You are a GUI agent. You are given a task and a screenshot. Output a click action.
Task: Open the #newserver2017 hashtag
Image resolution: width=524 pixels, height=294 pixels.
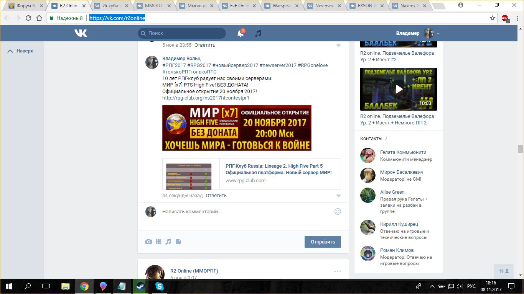pyautogui.click(x=278, y=65)
